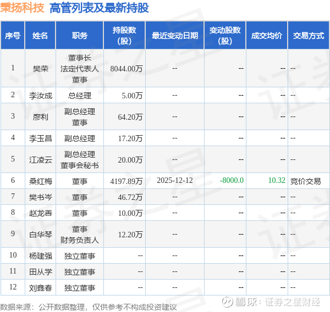Select the 序号 column header
Viewport: 330px width, 312px height.
[13, 35]
